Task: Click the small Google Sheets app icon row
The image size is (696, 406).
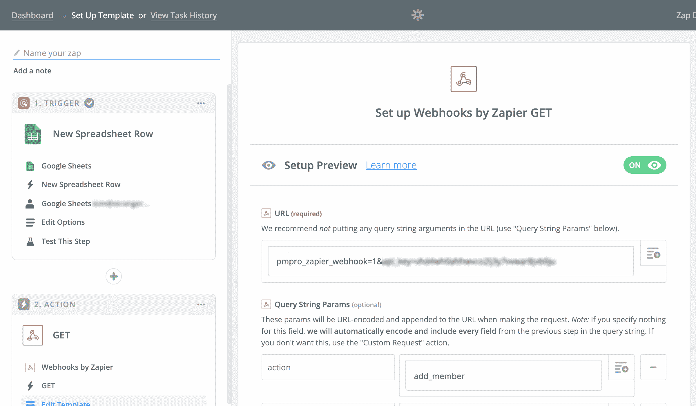Action: tap(30, 166)
